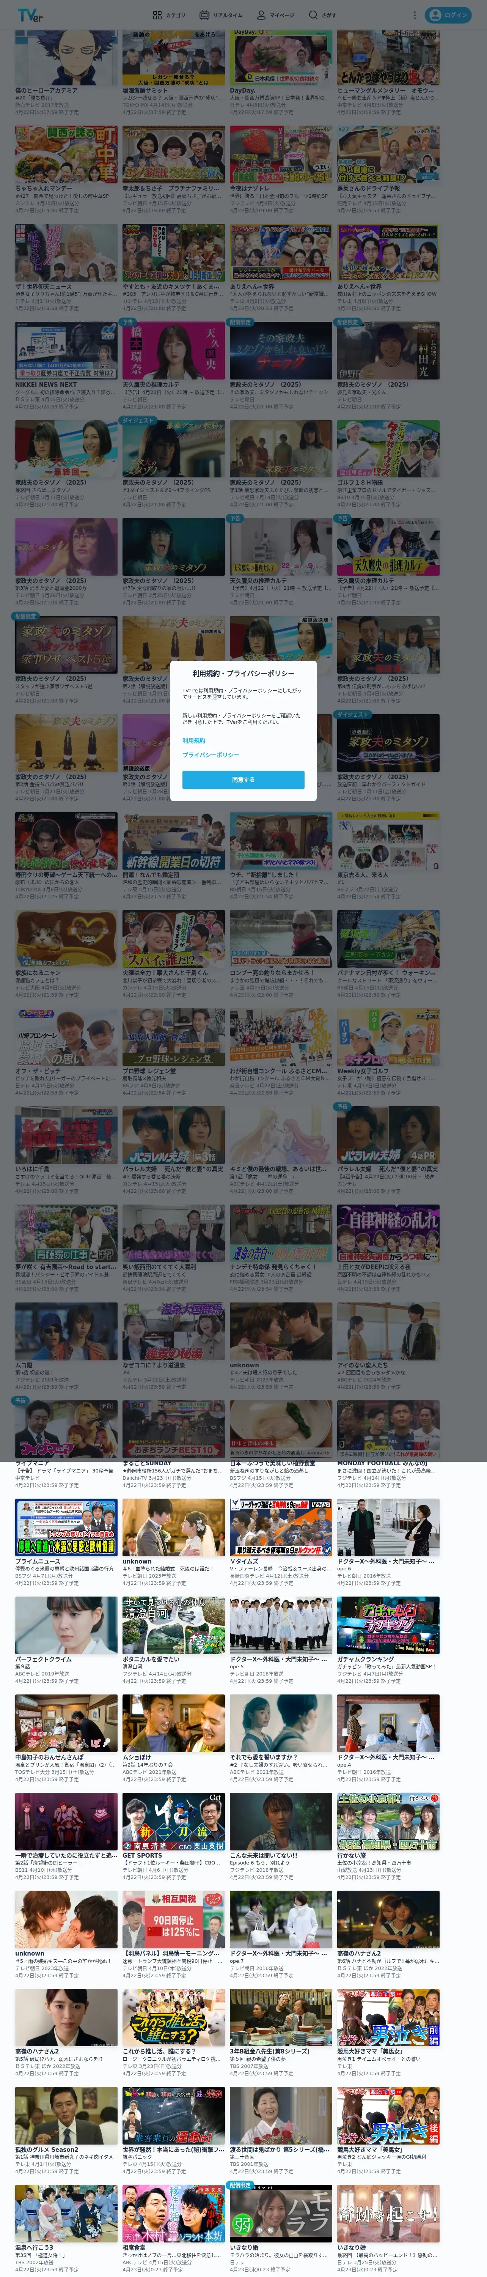Open the DayDay. program thumbnail
This screenshot has height=2277, width=487.
tap(281, 57)
